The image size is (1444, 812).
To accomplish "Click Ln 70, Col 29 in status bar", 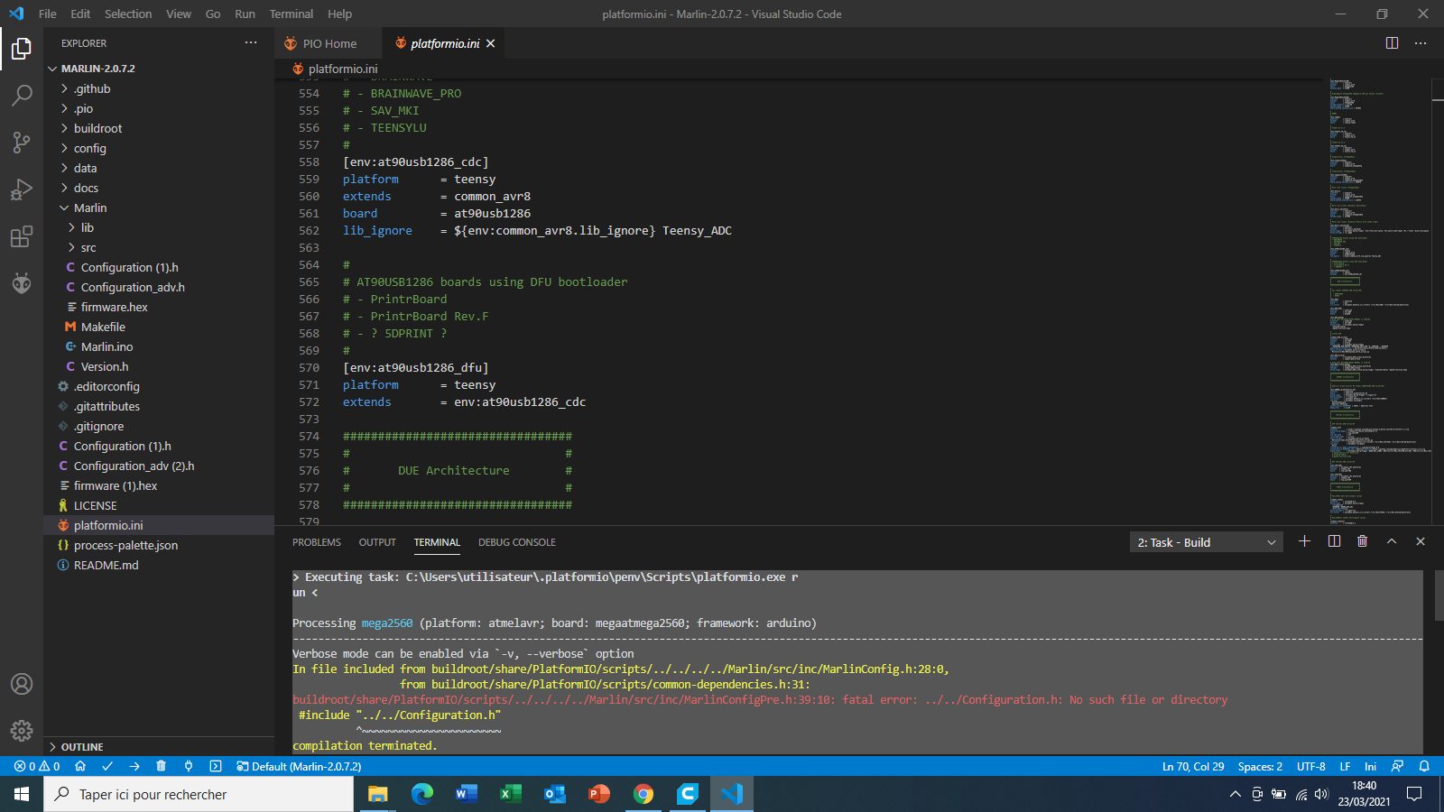I will click(x=1193, y=766).
